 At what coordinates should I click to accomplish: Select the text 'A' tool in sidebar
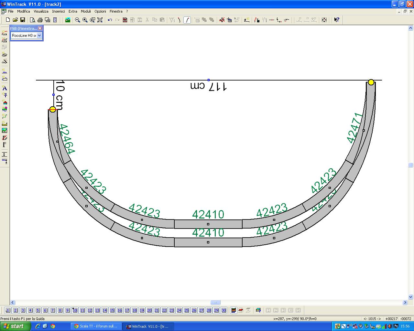point(5,88)
